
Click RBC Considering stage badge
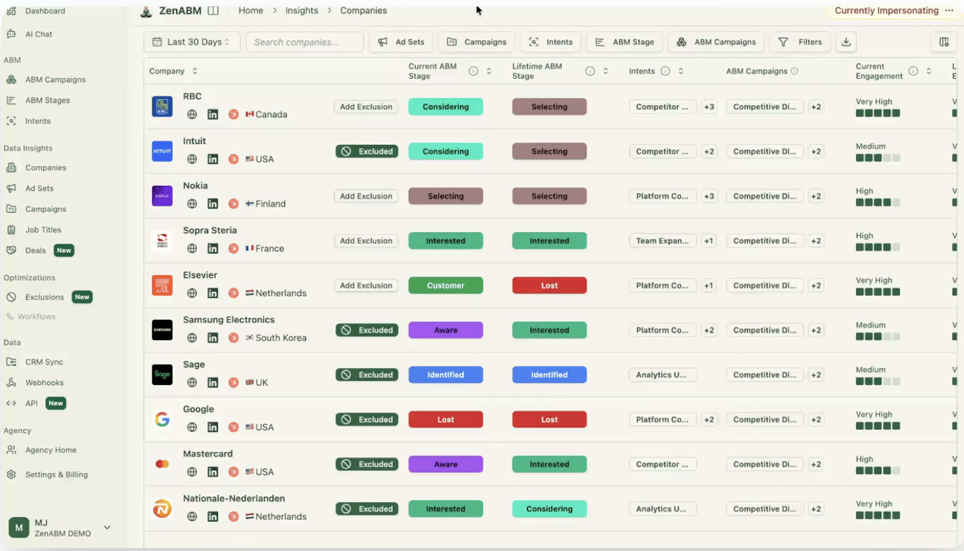446,106
